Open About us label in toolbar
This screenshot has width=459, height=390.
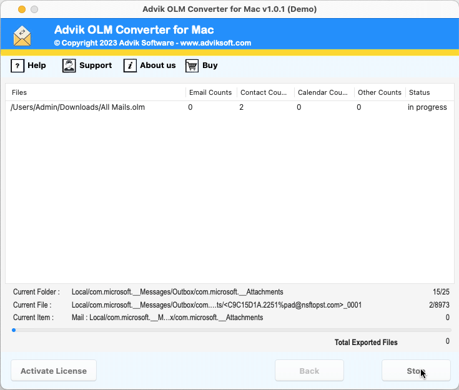tap(158, 66)
